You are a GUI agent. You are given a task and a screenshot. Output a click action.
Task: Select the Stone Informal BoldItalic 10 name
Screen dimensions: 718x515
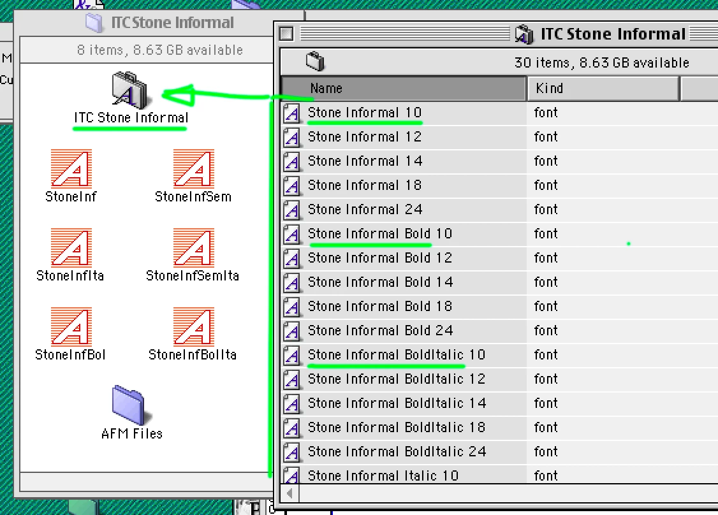pos(397,355)
